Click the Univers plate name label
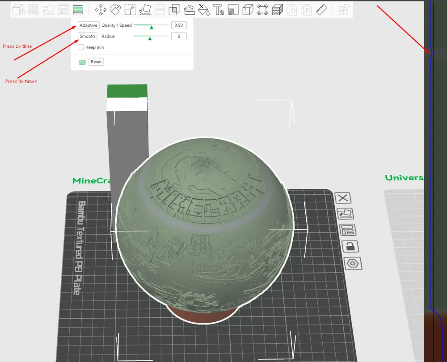The image size is (447, 362). coord(404,178)
